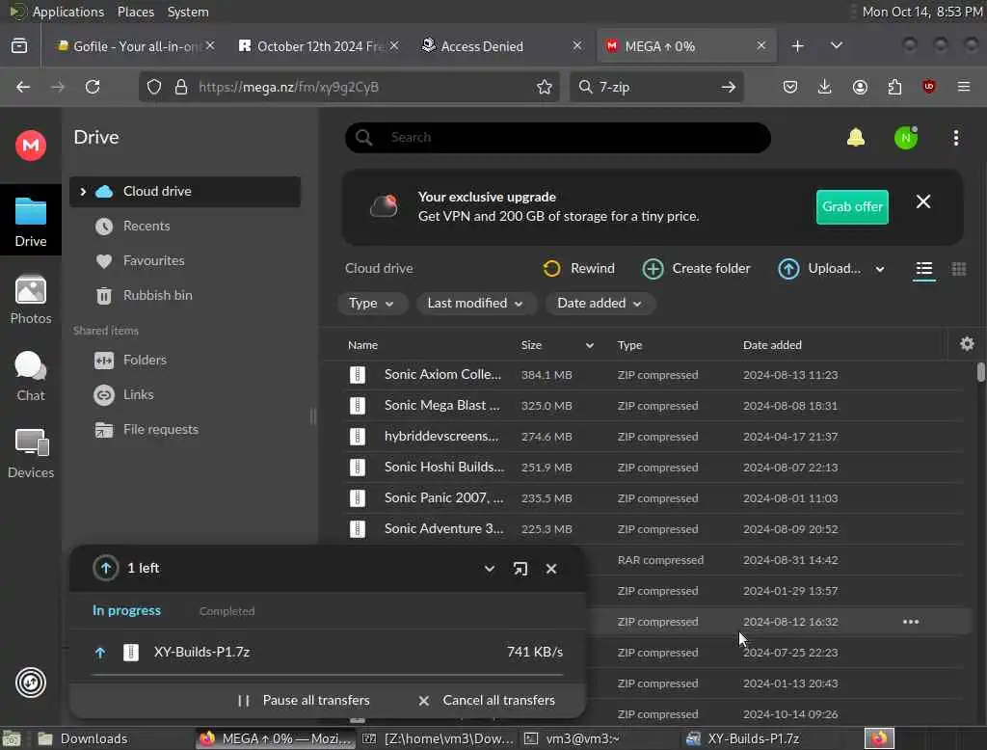Switch to Access Denied tab
Viewport: 987px width, 750px height.
[502, 46]
